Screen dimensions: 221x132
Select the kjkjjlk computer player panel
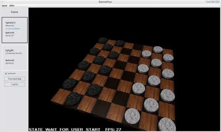(x=15, y=58)
